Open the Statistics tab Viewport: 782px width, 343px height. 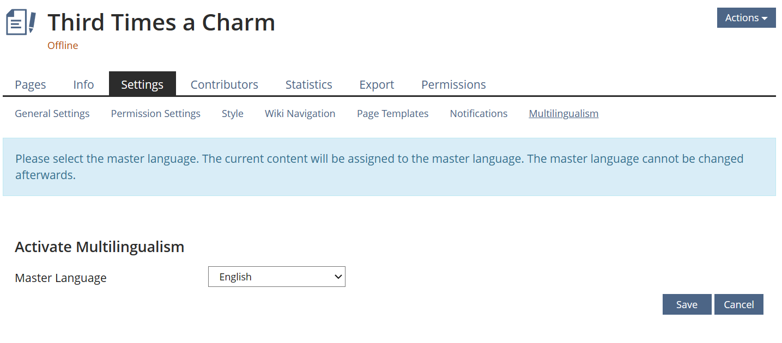pos(308,84)
